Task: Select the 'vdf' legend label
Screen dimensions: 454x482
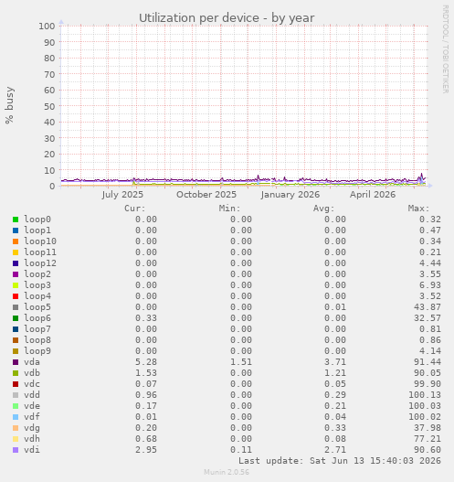Action: (32, 417)
